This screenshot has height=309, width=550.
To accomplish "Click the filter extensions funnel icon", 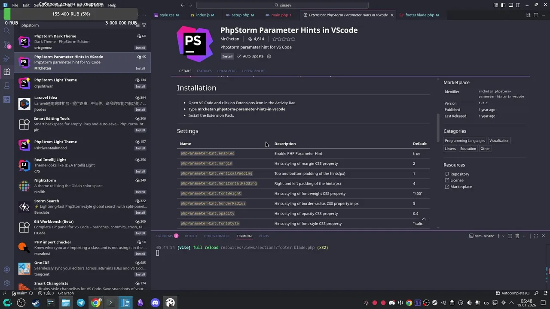I will coord(144,25).
